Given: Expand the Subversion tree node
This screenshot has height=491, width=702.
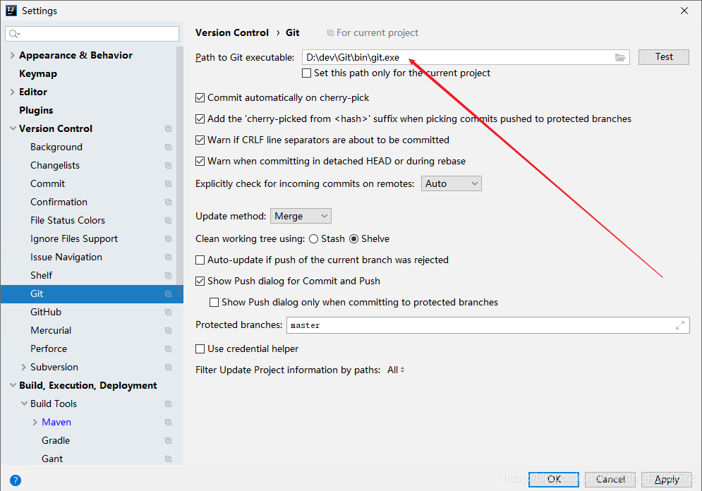Looking at the screenshot, I should (24, 367).
